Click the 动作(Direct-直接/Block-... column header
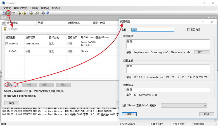Image resolution: width=218 pixels, height=126 pixels. click(x=98, y=37)
